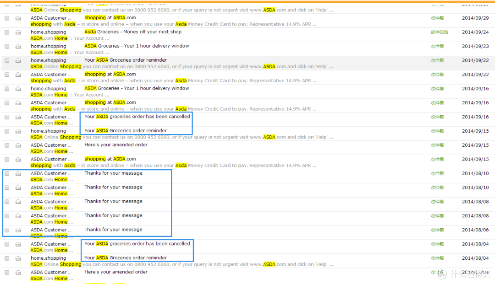Open subject 'shopping at ASDA.com' dated 2014/09/29
Viewport: 495px width, 284px height.
[110, 18]
